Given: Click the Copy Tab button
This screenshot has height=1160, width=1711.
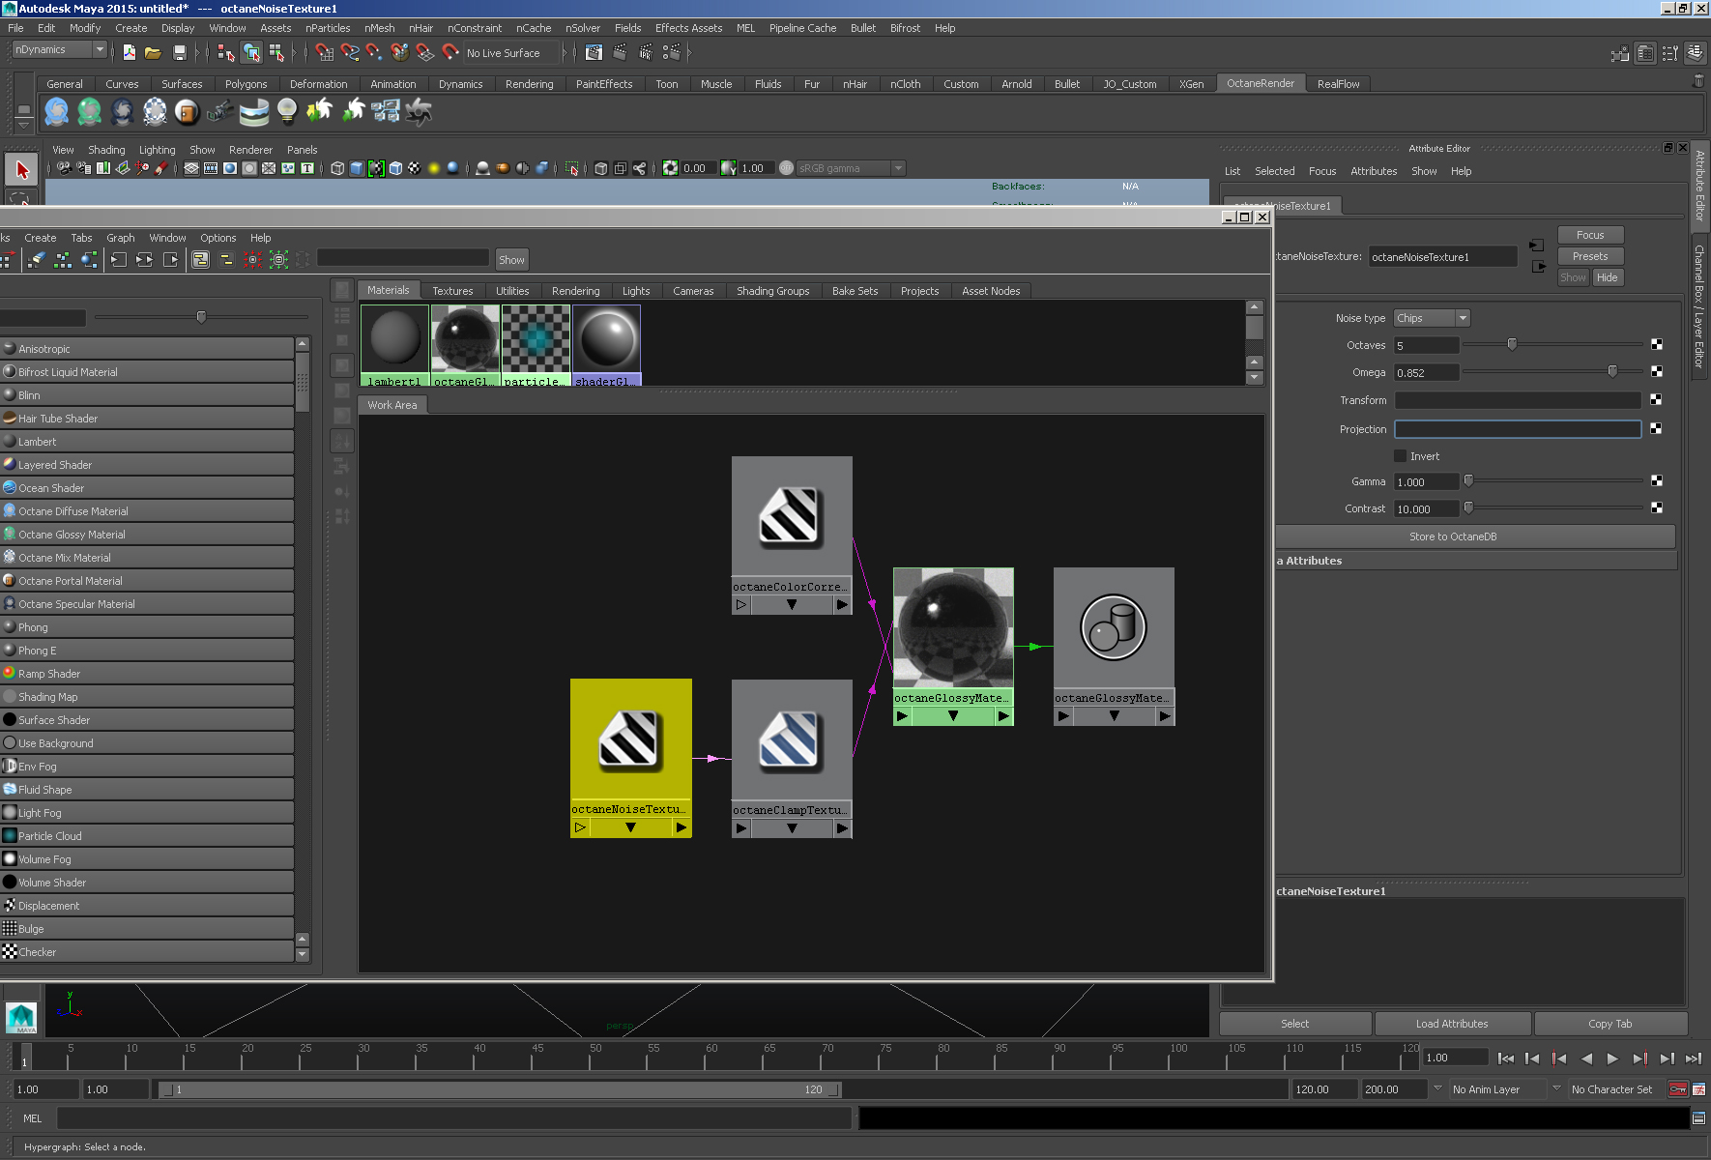Looking at the screenshot, I should pos(1609,1024).
